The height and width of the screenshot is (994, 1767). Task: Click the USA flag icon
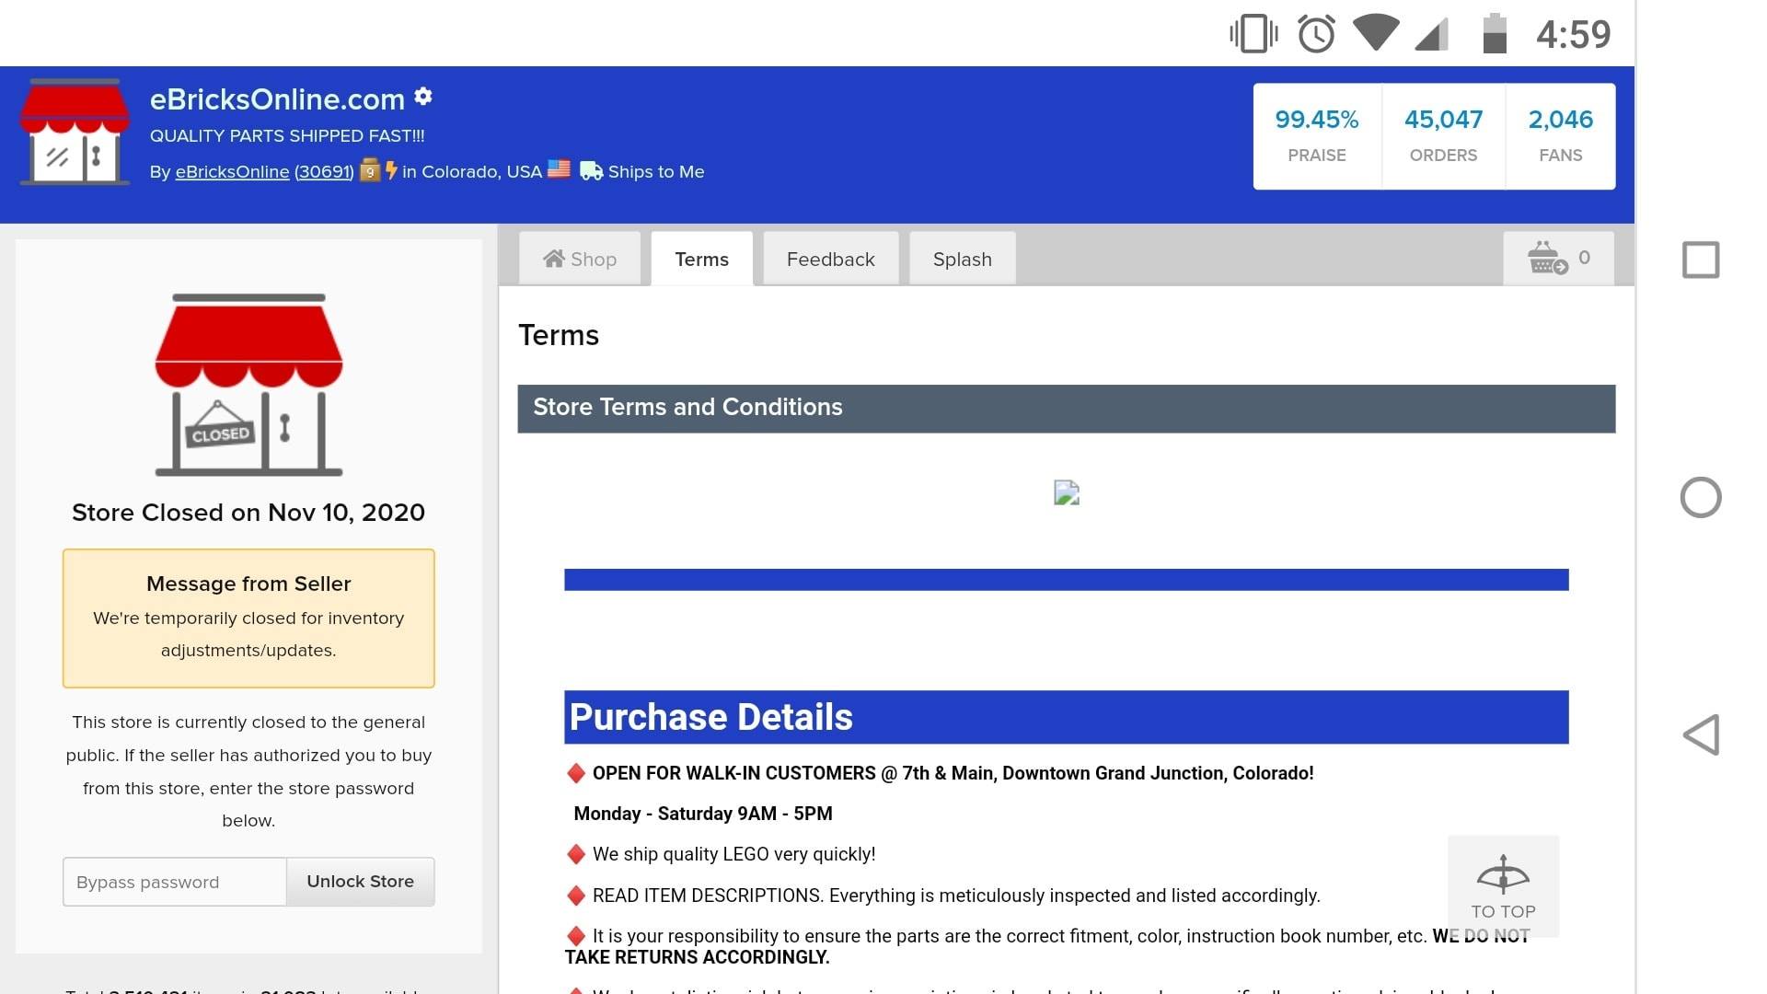559,169
